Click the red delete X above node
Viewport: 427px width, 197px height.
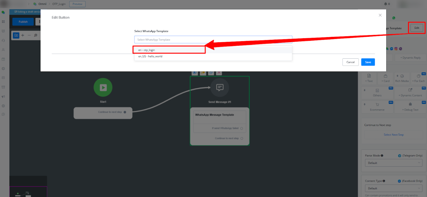219,72
